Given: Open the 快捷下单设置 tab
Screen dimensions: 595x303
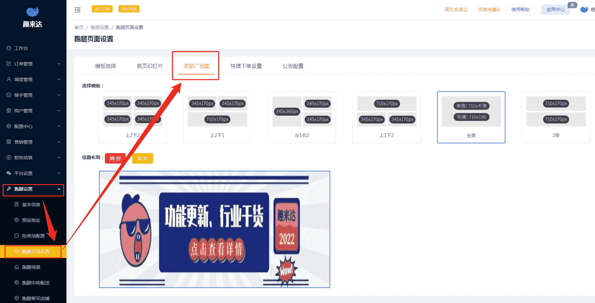Looking at the screenshot, I should (x=246, y=66).
